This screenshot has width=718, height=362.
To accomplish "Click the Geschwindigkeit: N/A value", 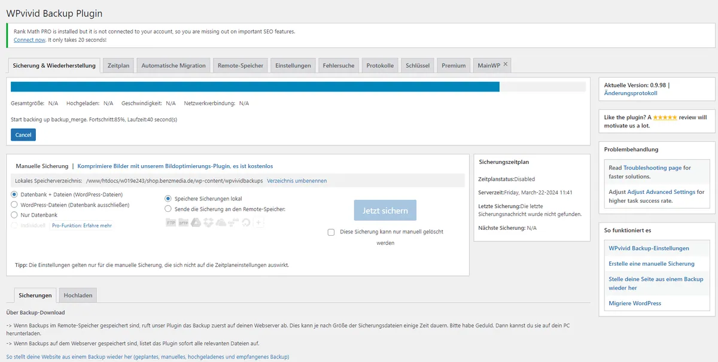I will click(171, 104).
